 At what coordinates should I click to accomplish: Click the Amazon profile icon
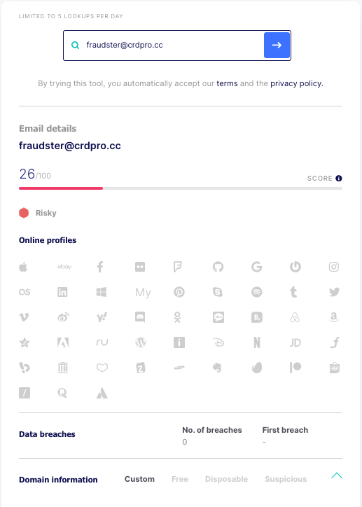(334, 317)
